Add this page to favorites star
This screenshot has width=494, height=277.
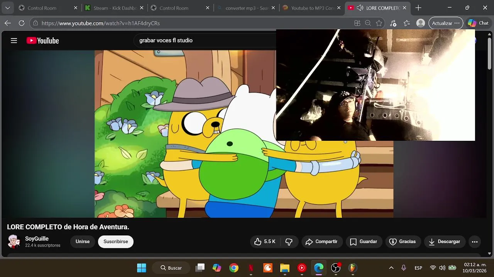[379, 23]
